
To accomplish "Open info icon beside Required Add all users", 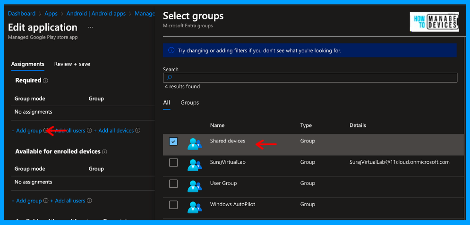I will pyautogui.click(x=89, y=131).
